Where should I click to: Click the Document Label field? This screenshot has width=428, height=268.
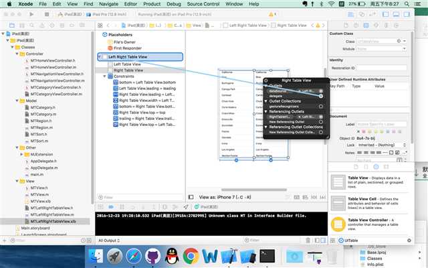coord(381,124)
